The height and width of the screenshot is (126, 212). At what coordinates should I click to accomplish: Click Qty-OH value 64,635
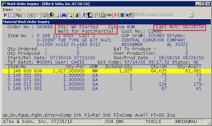(x=159, y=71)
